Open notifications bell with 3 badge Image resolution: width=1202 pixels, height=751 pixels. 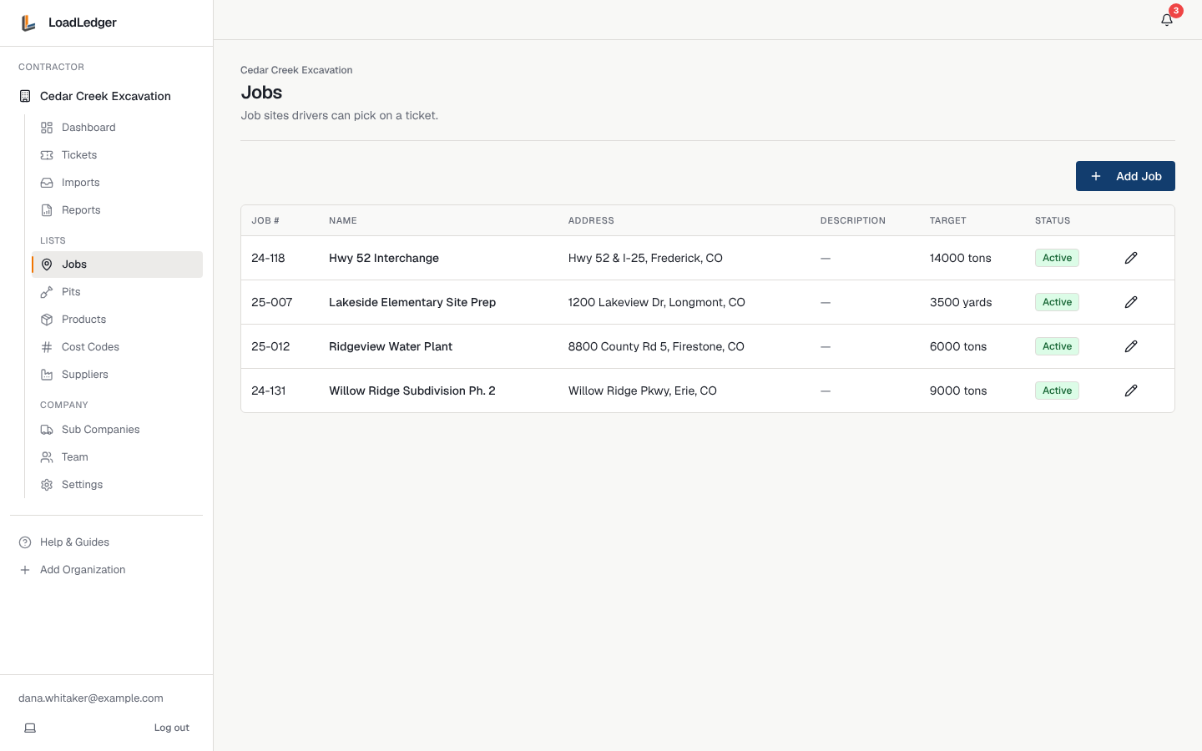pyautogui.click(x=1167, y=19)
